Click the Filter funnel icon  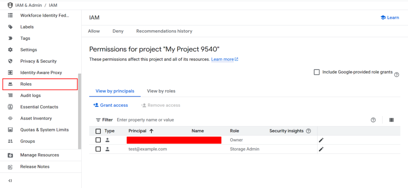tap(98, 120)
